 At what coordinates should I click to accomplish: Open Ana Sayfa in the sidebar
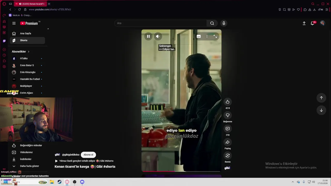(x=27, y=33)
